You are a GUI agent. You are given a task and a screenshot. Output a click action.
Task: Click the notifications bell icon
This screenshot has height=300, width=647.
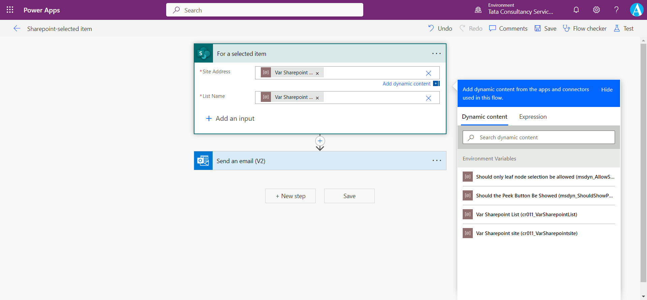[576, 10]
